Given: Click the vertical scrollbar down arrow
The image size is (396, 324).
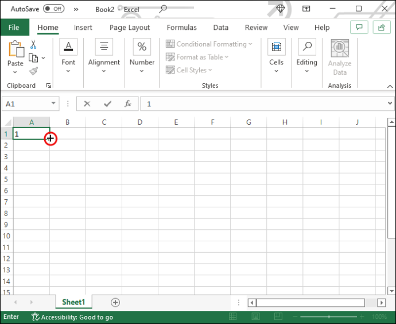Looking at the screenshot, I should (x=391, y=291).
